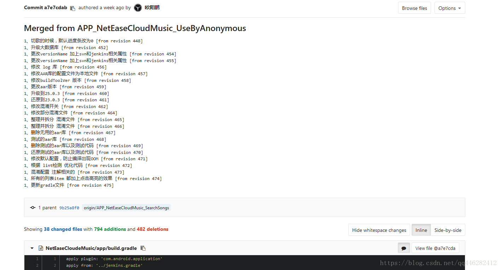Click the commit message line for revision 452
Viewport: 501px width, 270px height.
point(66,48)
